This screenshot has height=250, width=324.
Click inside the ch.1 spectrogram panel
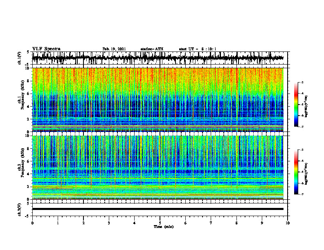coord(157,100)
